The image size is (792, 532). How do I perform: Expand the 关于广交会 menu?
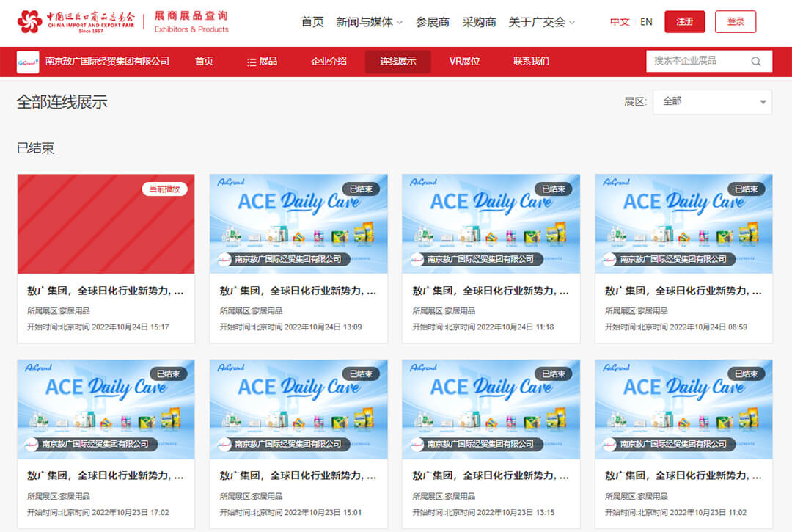(x=541, y=22)
